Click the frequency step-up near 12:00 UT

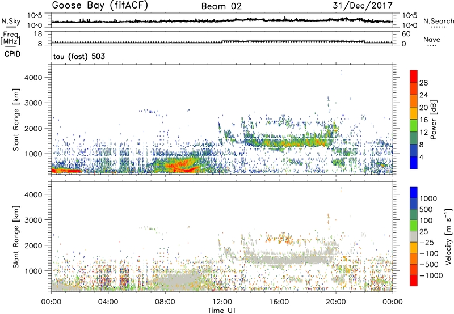pyautogui.click(x=222, y=41)
